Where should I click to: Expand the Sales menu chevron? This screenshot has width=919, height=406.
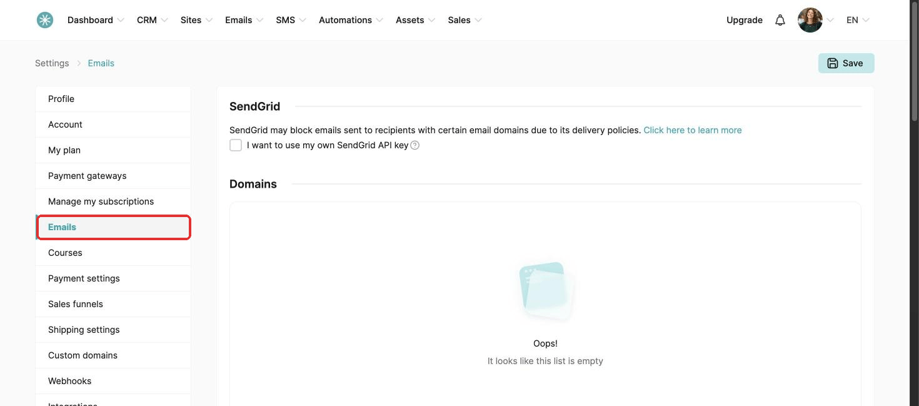pyautogui.click(x=478, y=20)
